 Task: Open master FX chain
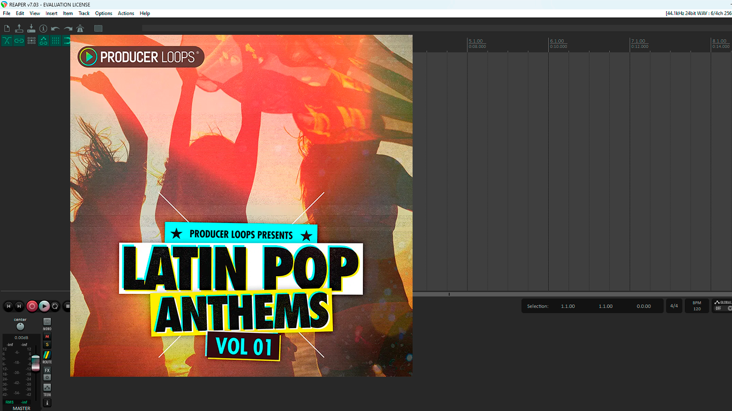coord(47,370)
